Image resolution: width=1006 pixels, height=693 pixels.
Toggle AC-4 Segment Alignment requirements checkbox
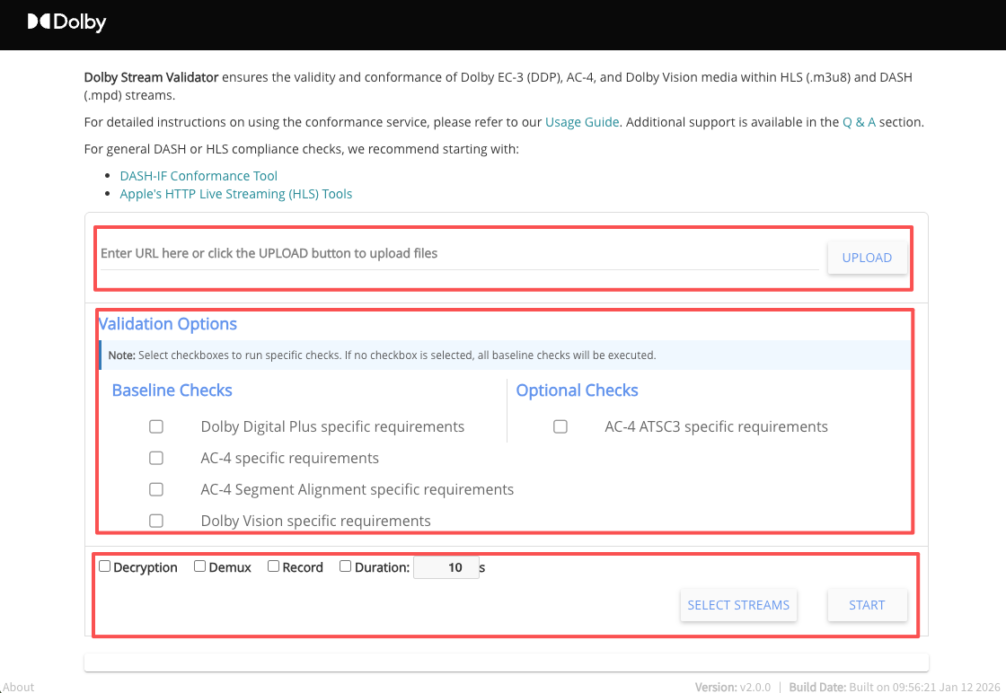(x=156, y=490)
